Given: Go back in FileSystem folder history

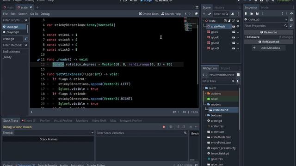Looking at the screenshot, I should coord(203,75).
